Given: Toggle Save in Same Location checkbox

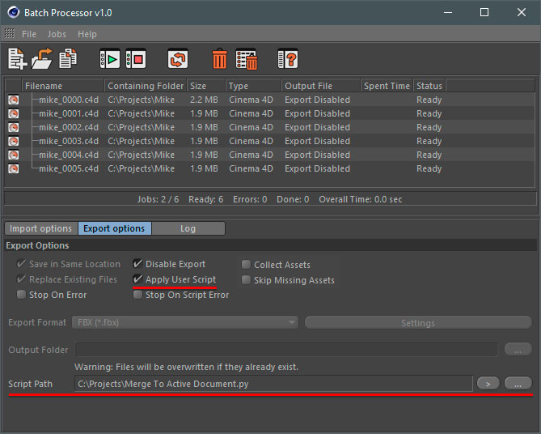Looking at the screenshot, I should 21,264.
